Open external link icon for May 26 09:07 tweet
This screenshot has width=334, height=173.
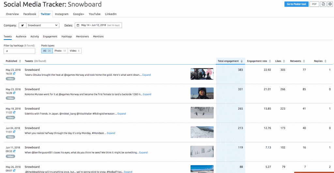click(x=14, y=170)
